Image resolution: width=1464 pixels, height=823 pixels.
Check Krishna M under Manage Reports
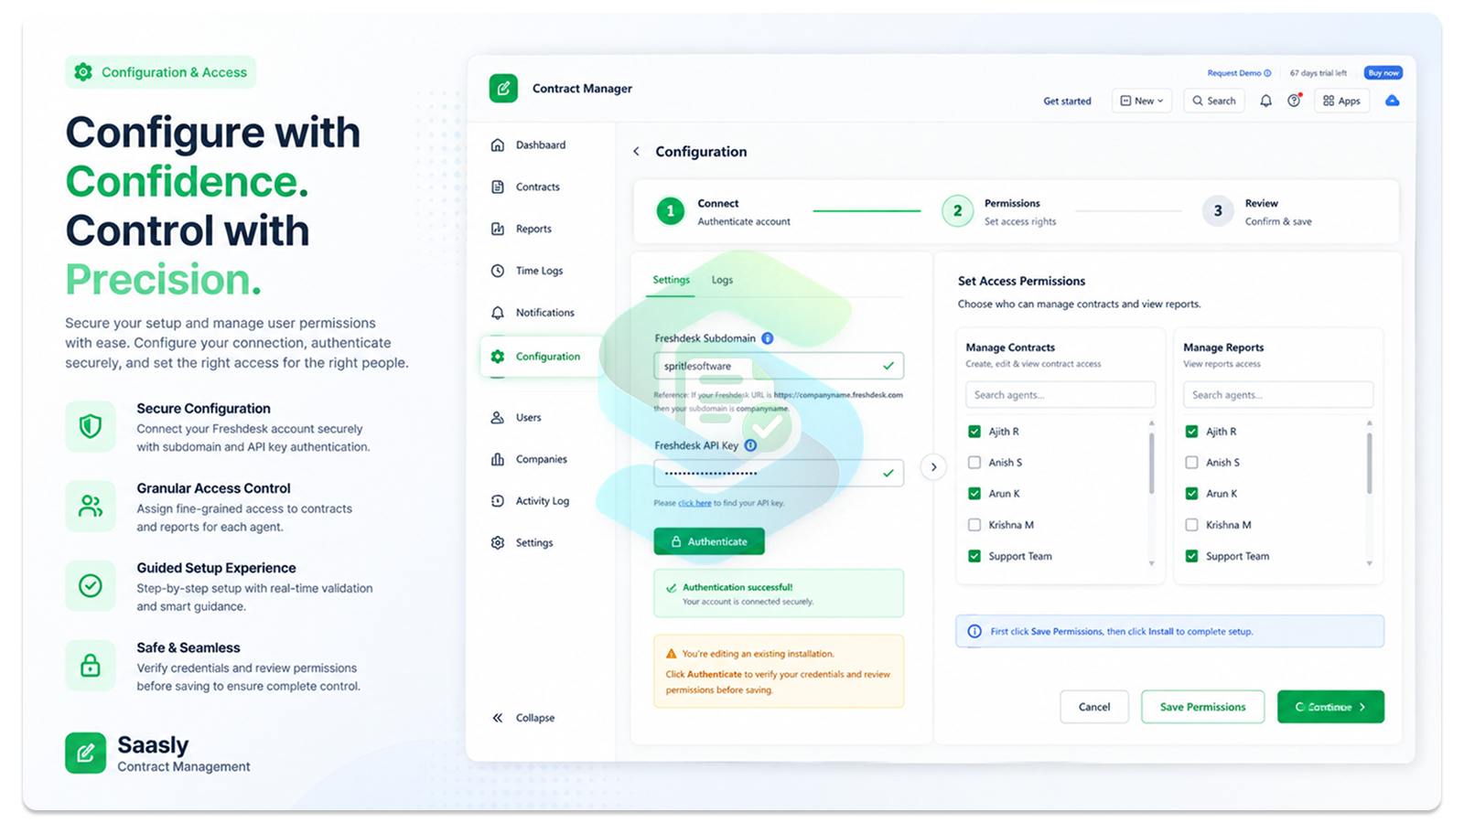pos(1191,525)
